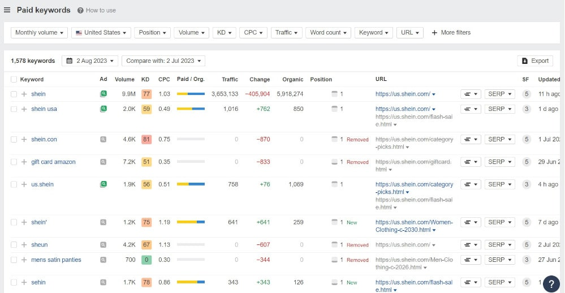Open the Volume filter dropdown
565x293 pixels.
pos(191,32)
